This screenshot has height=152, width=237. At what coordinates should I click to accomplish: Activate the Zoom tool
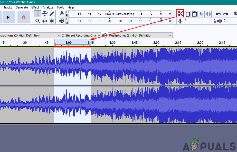[x=37, y=21]
